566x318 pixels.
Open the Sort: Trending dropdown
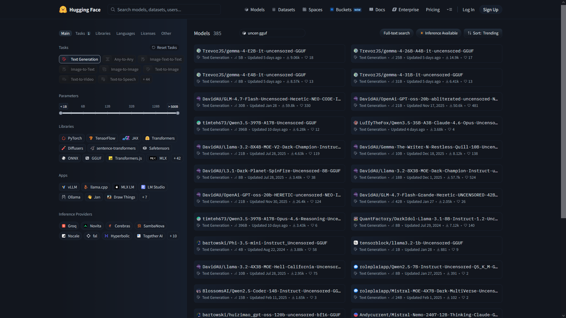point(483,33)
